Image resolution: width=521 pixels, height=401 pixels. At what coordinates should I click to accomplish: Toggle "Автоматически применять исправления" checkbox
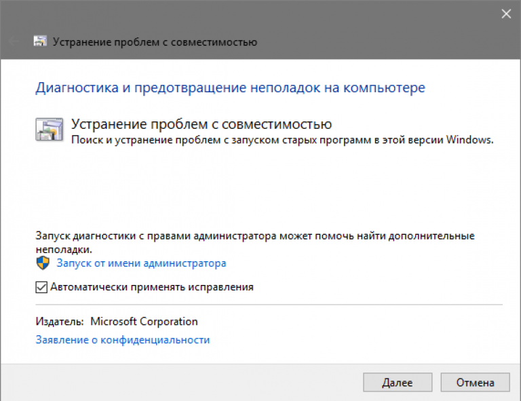(x=41, y=287)
